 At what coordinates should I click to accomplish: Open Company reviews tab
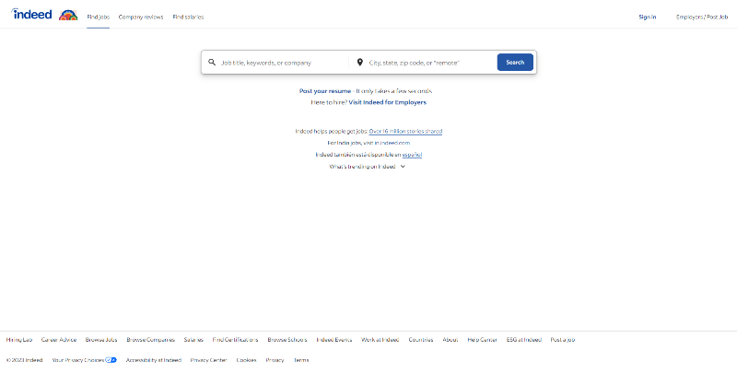coord(141,17)
